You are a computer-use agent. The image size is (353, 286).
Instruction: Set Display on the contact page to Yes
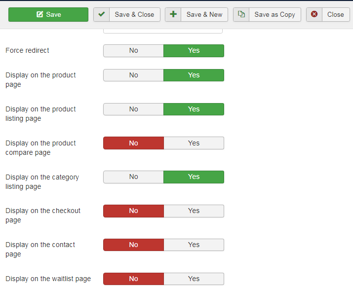[x=194, y=245]
